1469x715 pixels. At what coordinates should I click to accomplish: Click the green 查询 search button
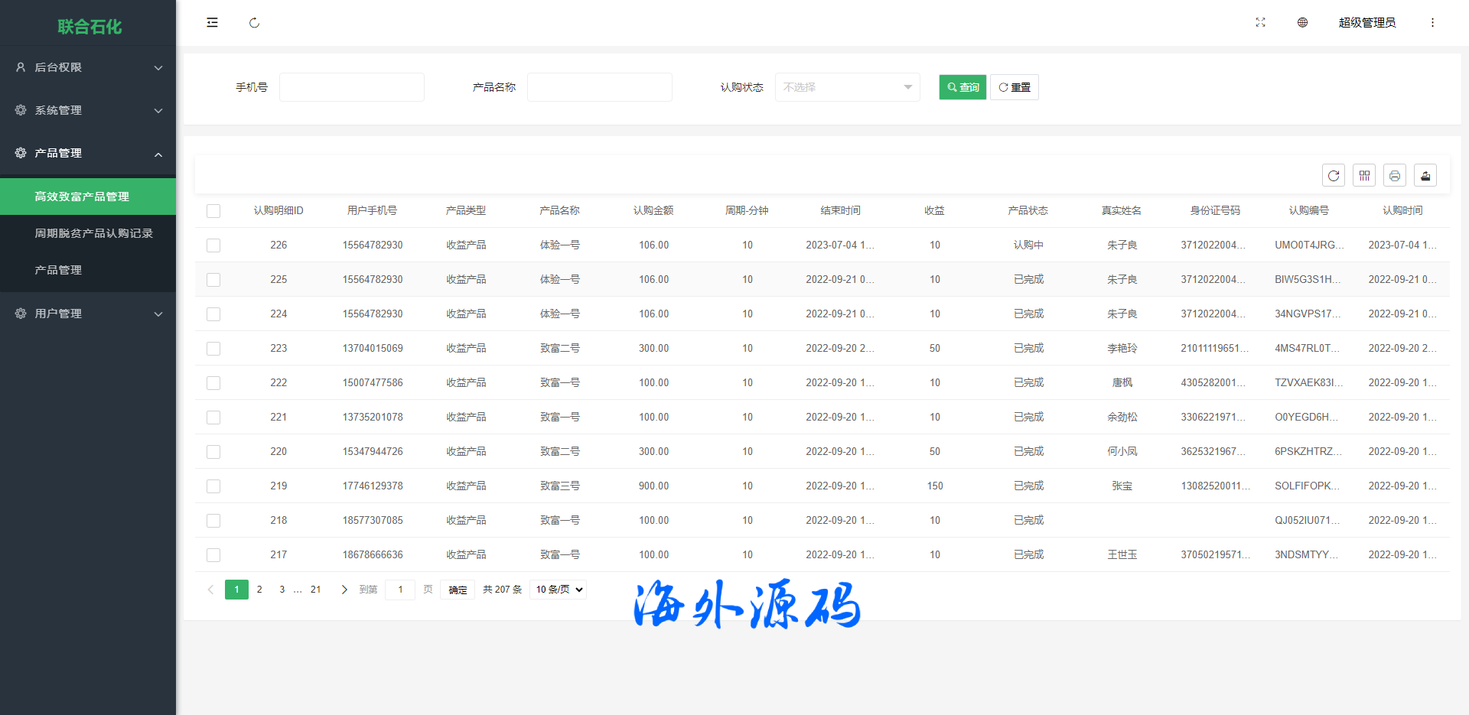(x=963, y=87)
